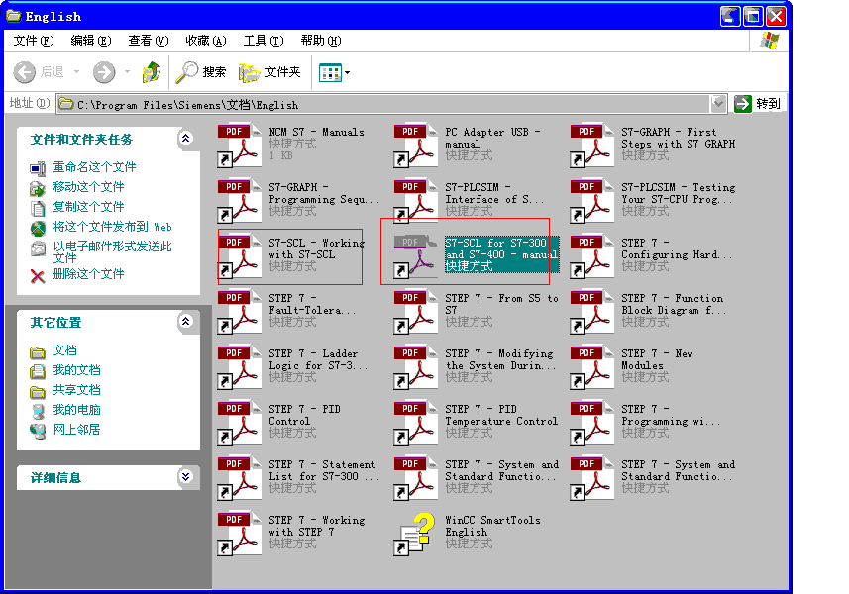Click 重命名这个文件 task link

coord(94,167)
